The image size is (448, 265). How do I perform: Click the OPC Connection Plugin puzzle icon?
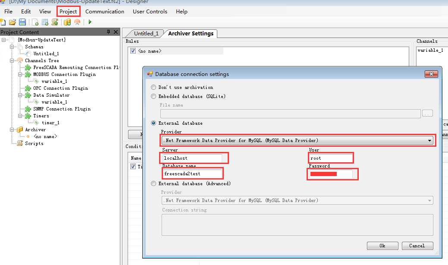point(28,88)
